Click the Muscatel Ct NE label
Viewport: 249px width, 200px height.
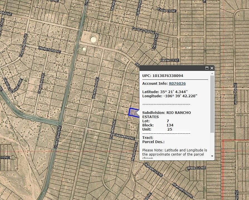(x=153, y=170)
